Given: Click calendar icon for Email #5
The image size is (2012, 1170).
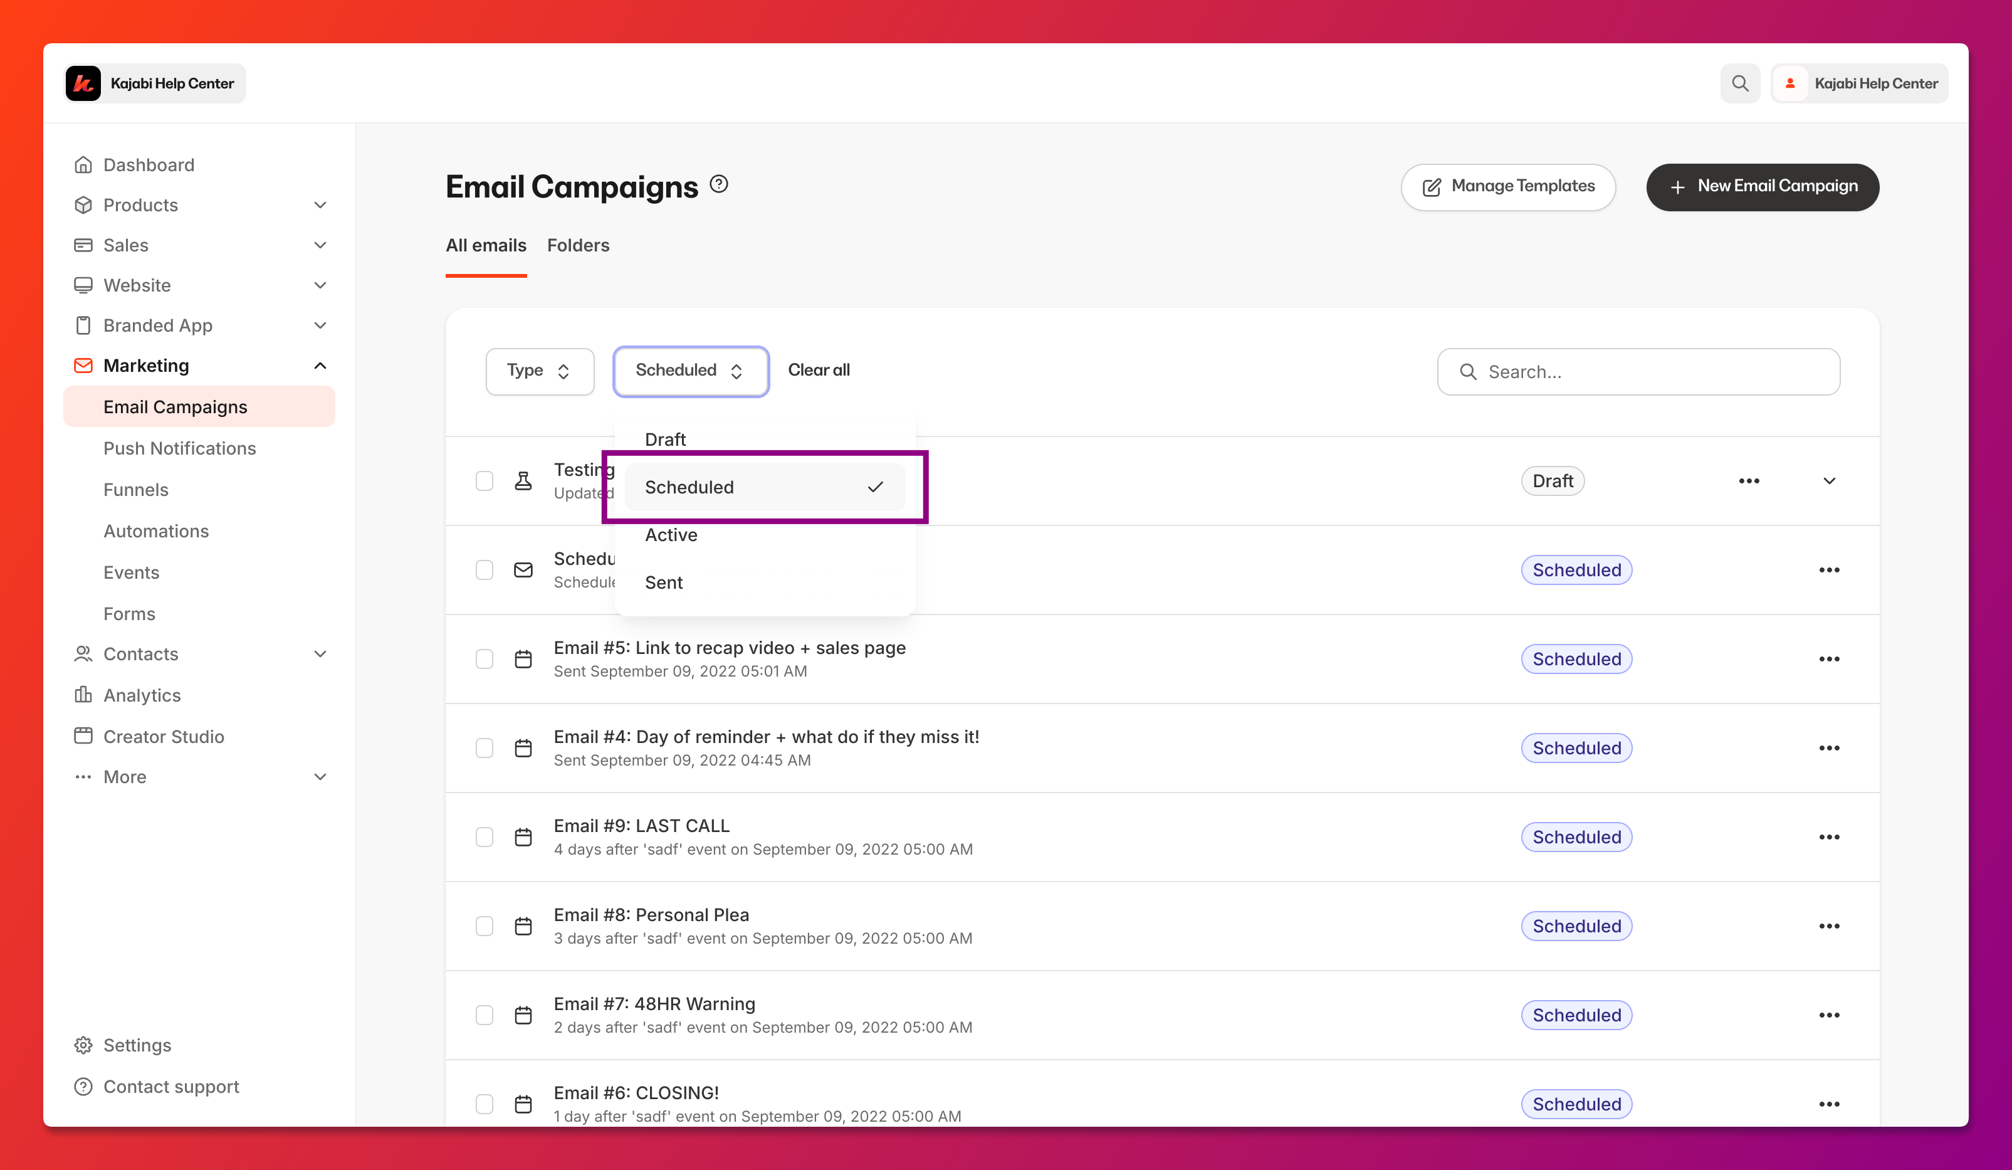Looking at the screenshot, I should coord(523,659).
